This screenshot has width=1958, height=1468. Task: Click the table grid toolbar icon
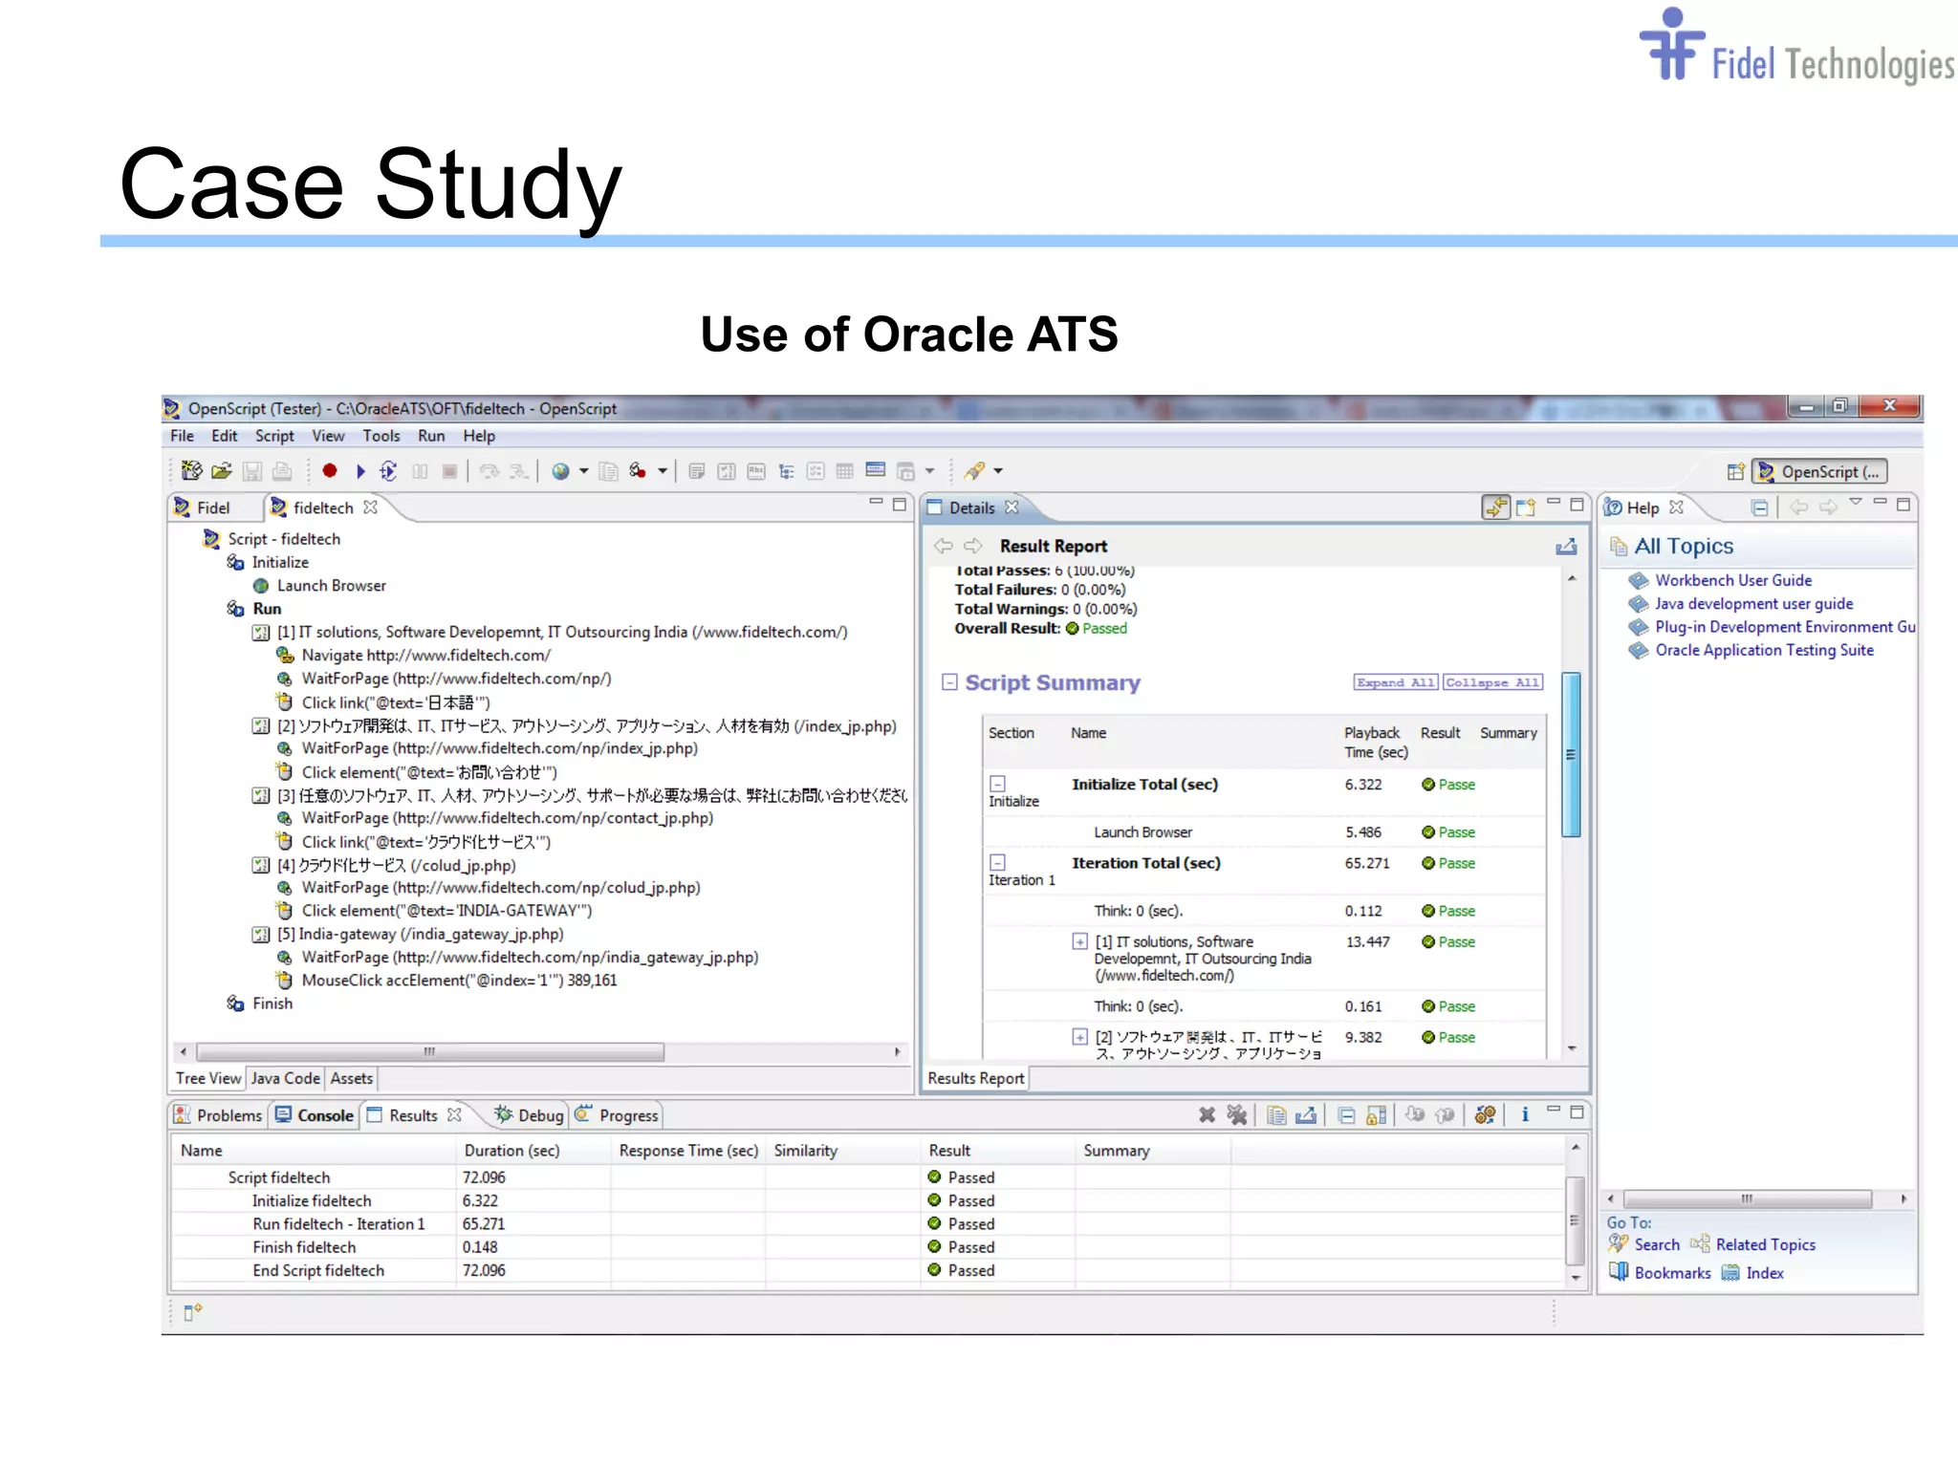coord(844,470)
